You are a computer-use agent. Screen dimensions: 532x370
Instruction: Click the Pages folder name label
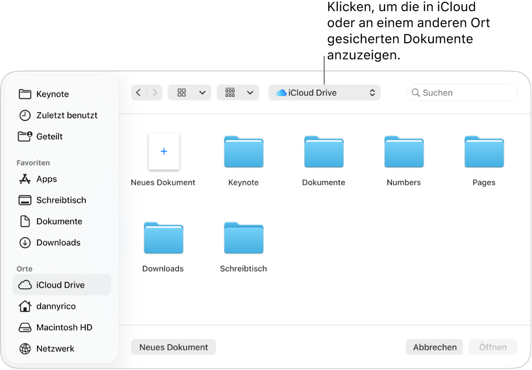click(x=484, y=183)
